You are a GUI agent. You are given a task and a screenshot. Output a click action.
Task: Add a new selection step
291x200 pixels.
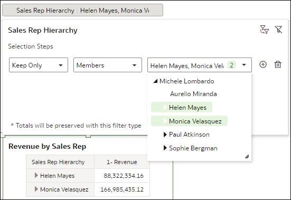click(263, 64)
